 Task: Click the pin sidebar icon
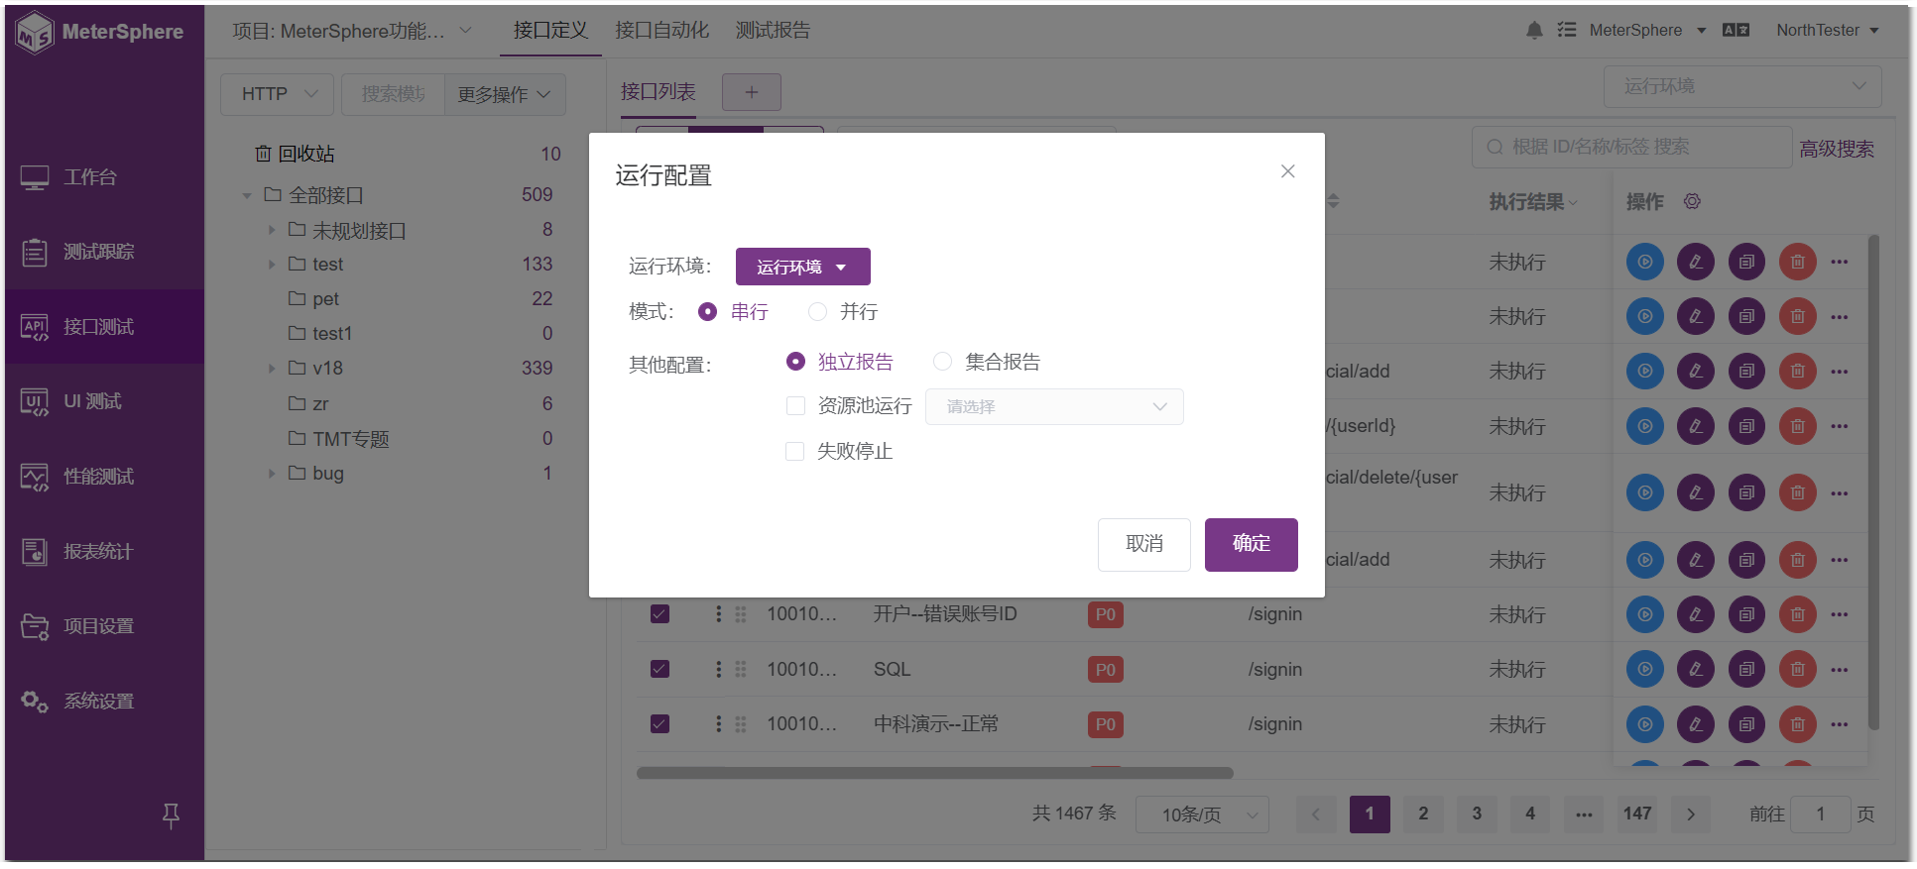pyautogui.click(x=171, y=815)
